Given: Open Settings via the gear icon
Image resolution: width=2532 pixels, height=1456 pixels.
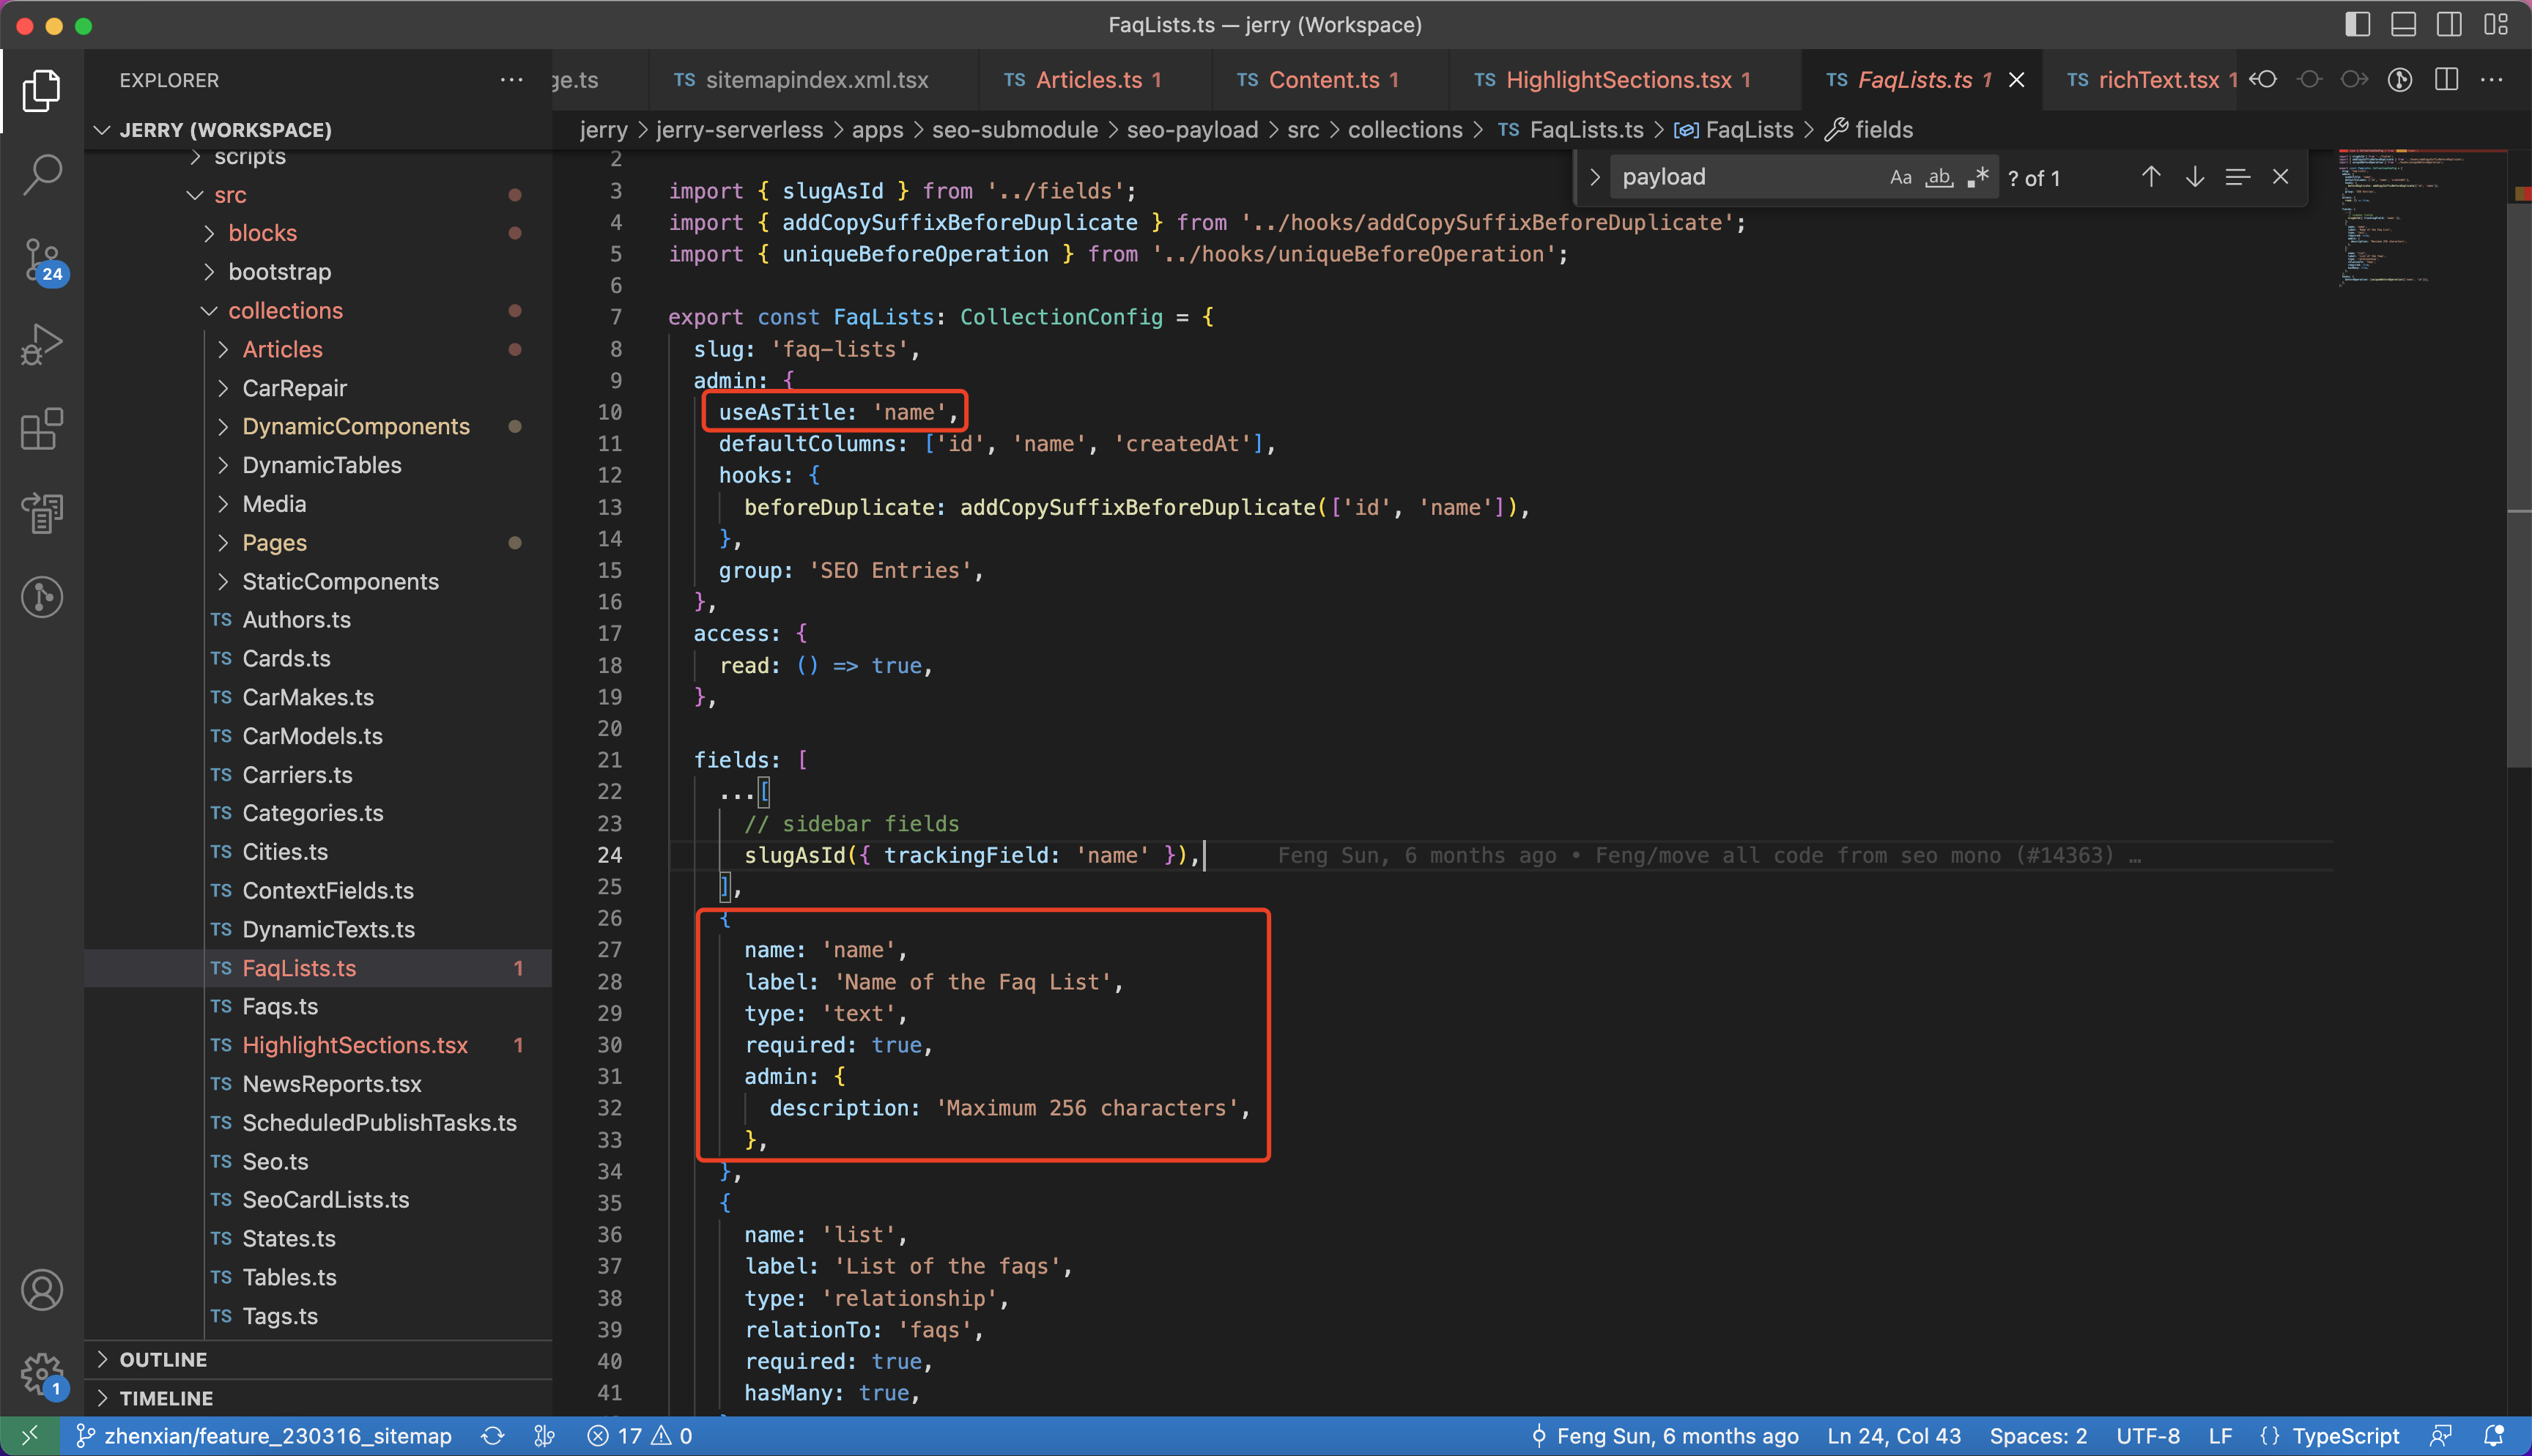Looking at the screenshot, I should click(x=42, y=1374).
